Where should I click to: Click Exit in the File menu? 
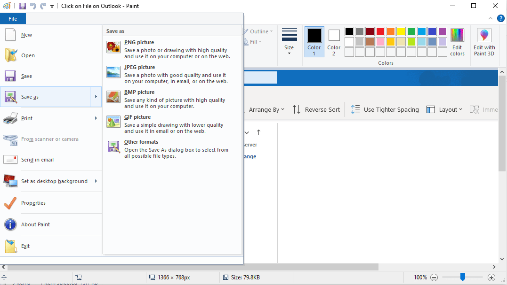pos(51,246)
